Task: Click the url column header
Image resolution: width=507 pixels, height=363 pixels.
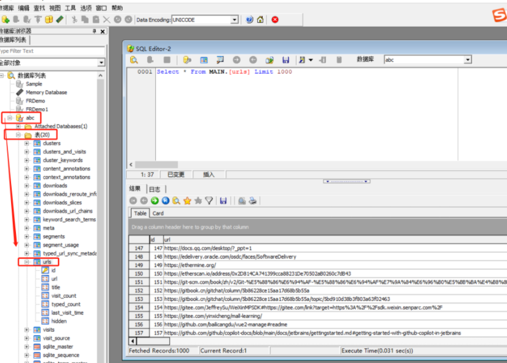Action: pos(335,239)
